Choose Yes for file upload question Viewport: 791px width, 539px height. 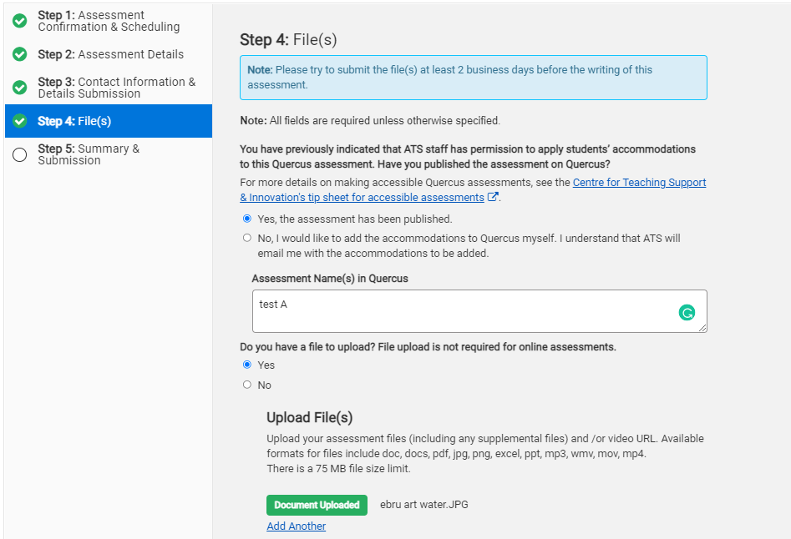(246, 365)
